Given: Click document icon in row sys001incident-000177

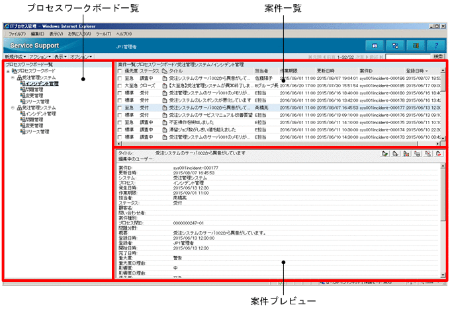Looking at the screenshot, I should [x=165, y=108].
